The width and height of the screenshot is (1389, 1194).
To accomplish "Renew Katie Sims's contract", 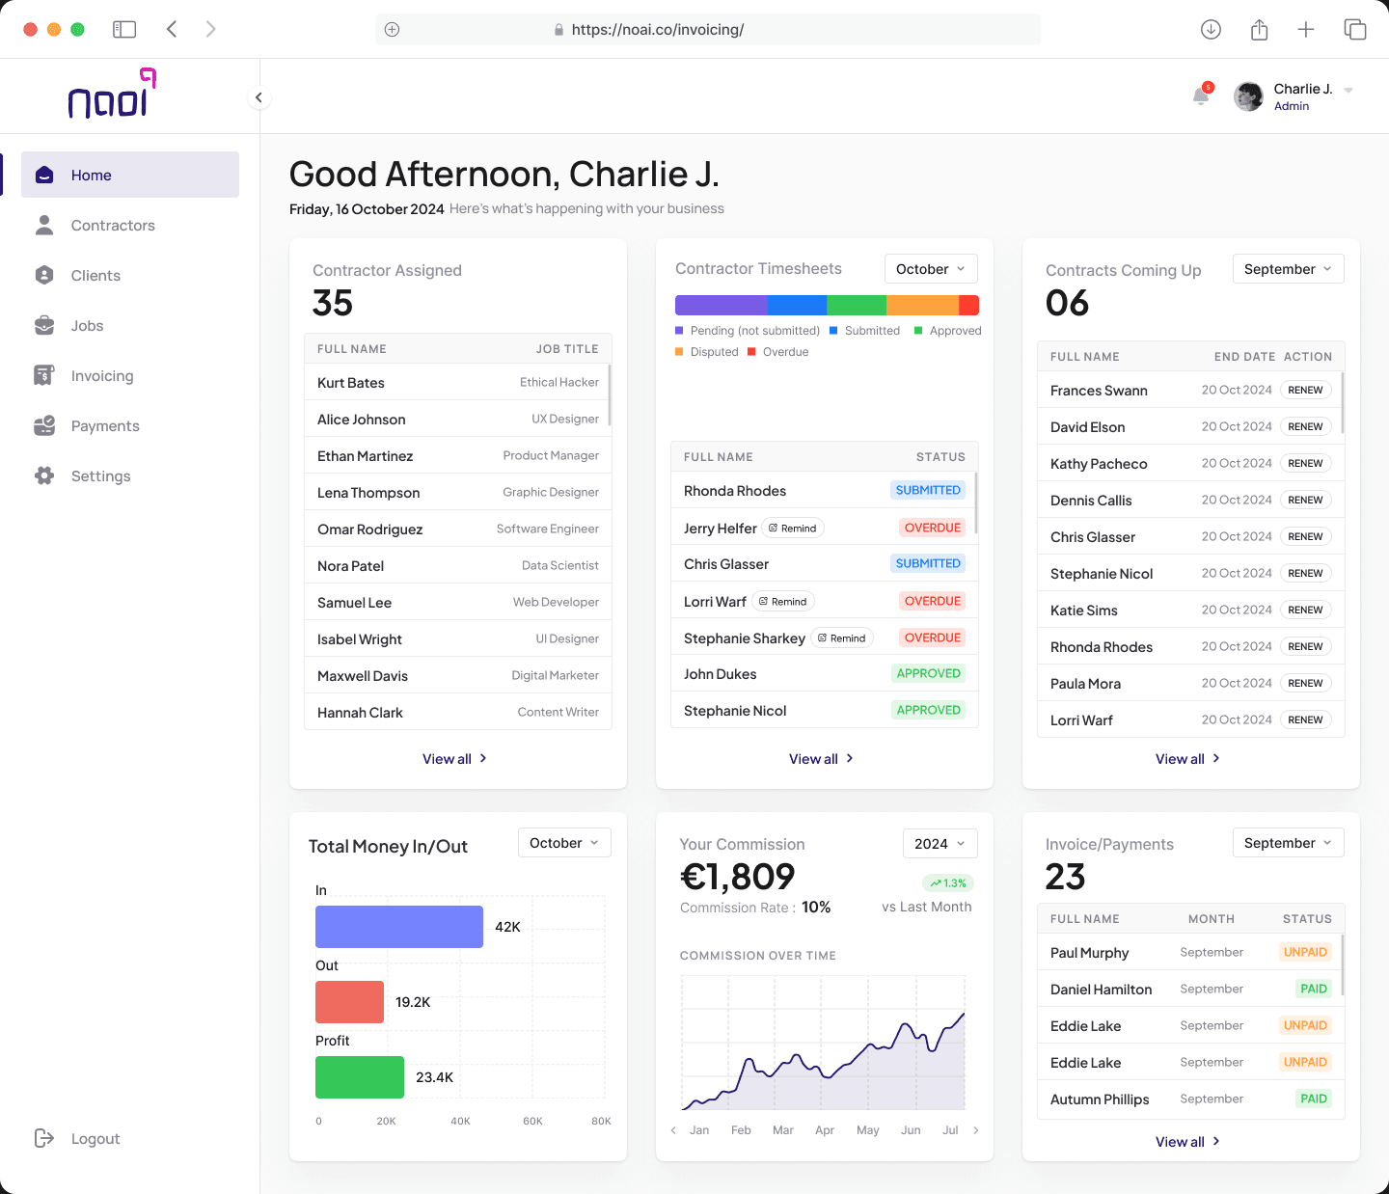I will tap(1305, 610).
